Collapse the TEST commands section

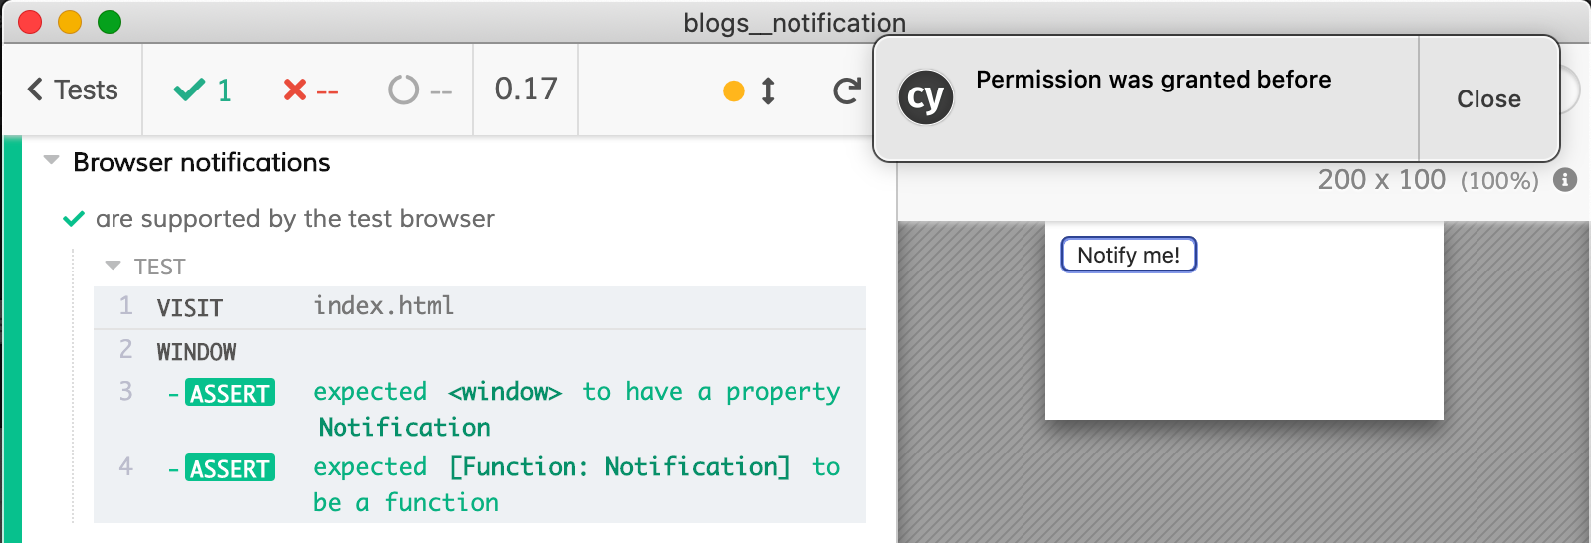[114, 267]
